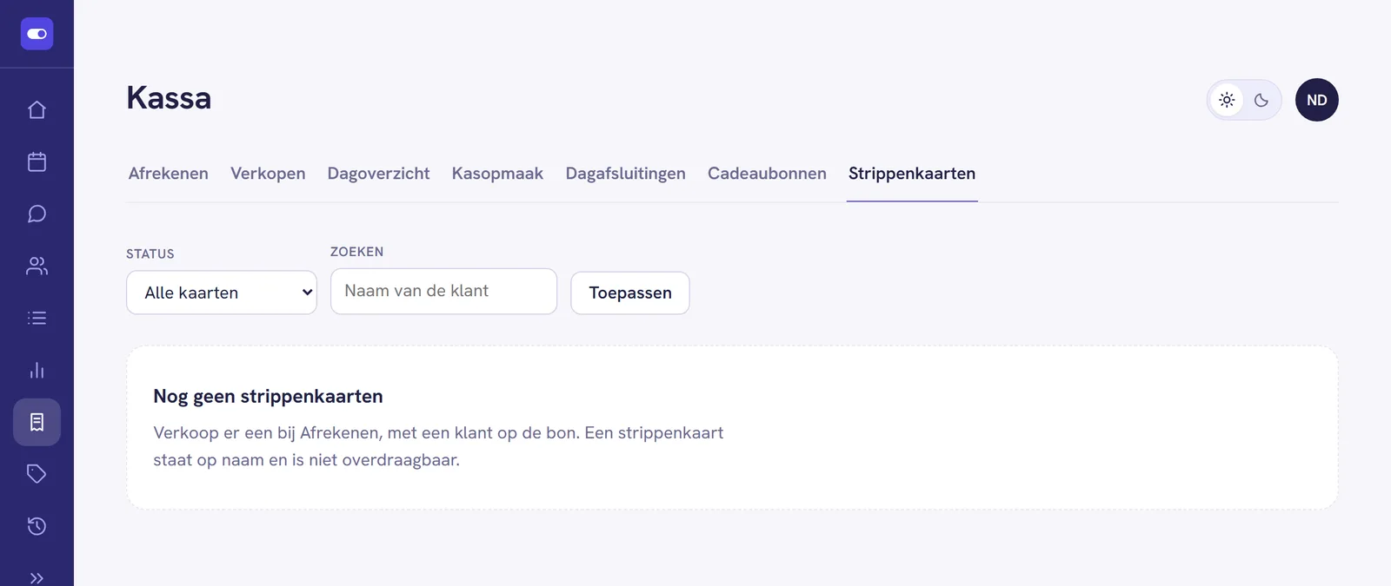Open the history clock icon
The height and width of the screenshot is (586, 1391).
pyautogui.click(x=37, y=526)
